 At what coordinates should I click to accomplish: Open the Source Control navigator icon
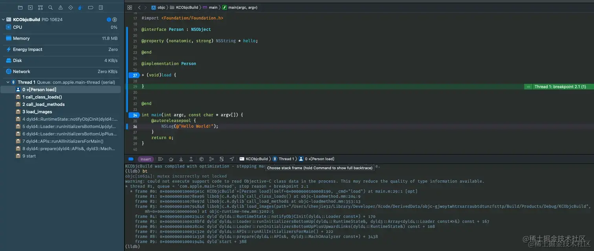point(30,7)
